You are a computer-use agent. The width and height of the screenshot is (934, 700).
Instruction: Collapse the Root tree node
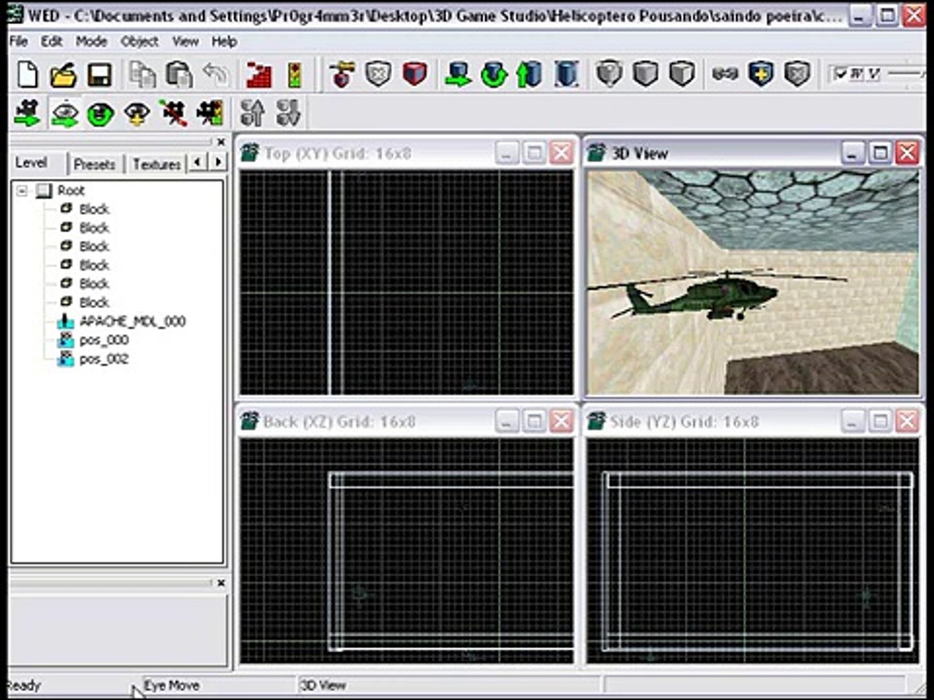[x=23, y=191]
